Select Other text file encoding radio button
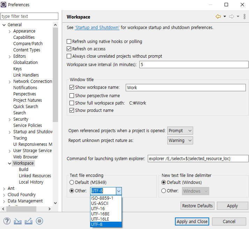 point(72,191)
